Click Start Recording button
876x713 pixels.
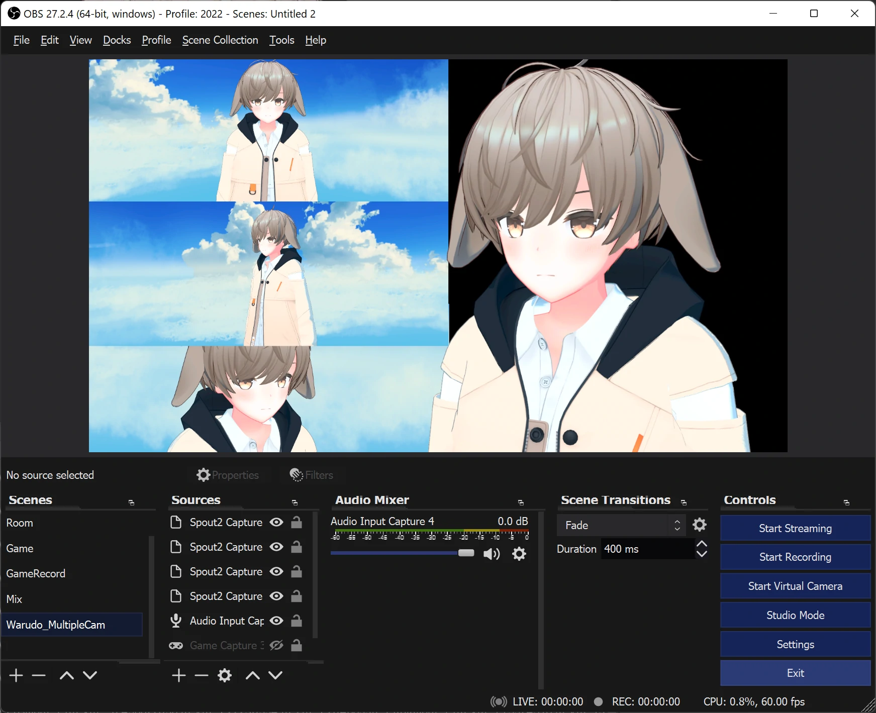pos(795,557)
